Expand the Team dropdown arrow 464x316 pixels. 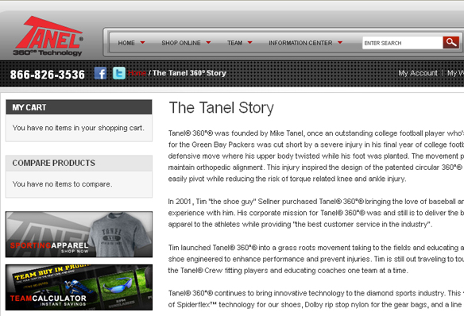click(x=249, y=43)
